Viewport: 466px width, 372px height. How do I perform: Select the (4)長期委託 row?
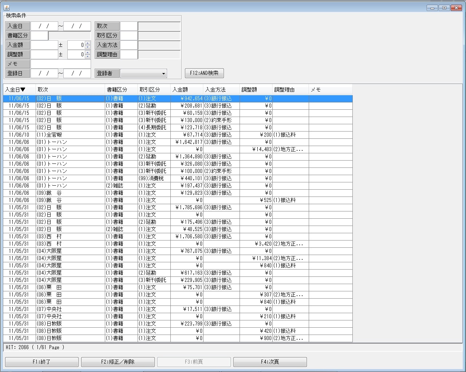[x=178, y=128]
